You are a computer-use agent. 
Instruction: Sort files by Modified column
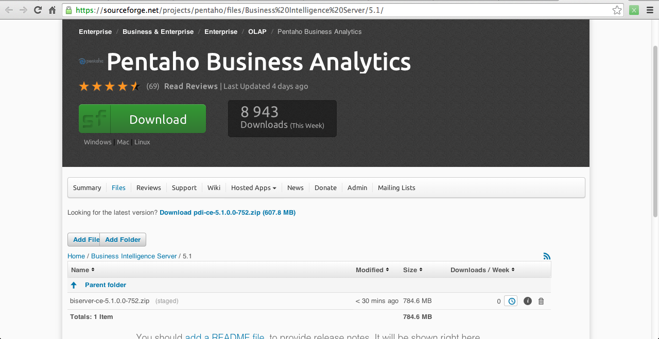click(x=372, y=270)
